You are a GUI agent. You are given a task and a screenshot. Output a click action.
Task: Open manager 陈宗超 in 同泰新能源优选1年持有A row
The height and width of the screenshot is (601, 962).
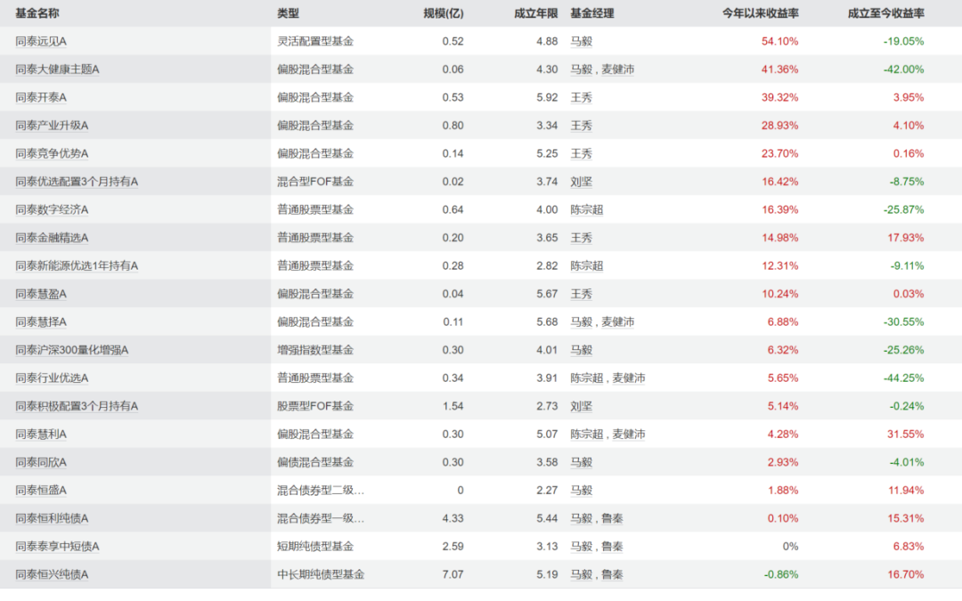tap(587, 265)
